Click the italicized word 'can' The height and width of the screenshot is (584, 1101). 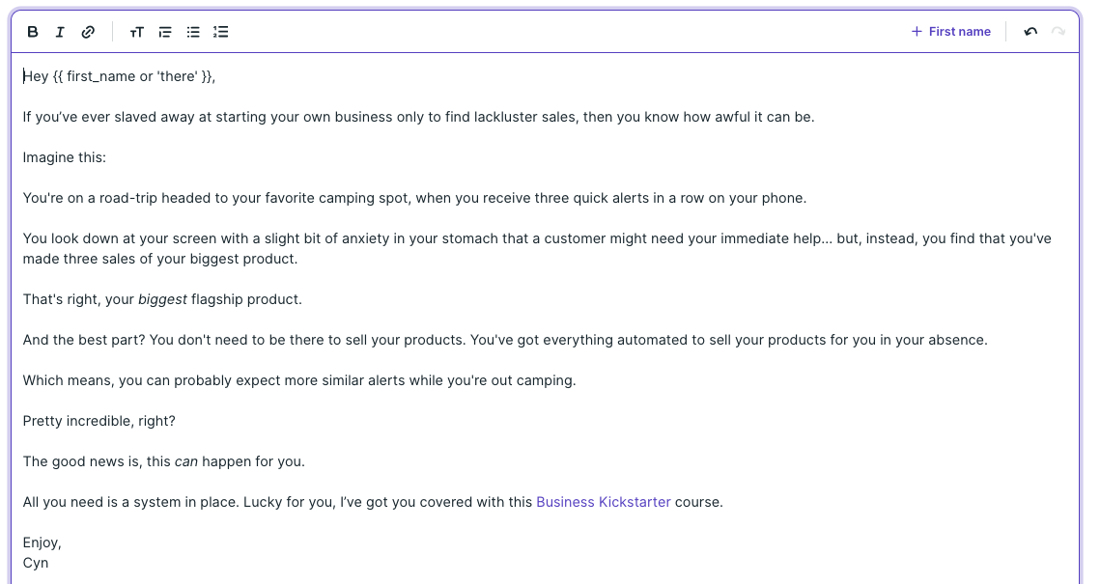[186, 460]
